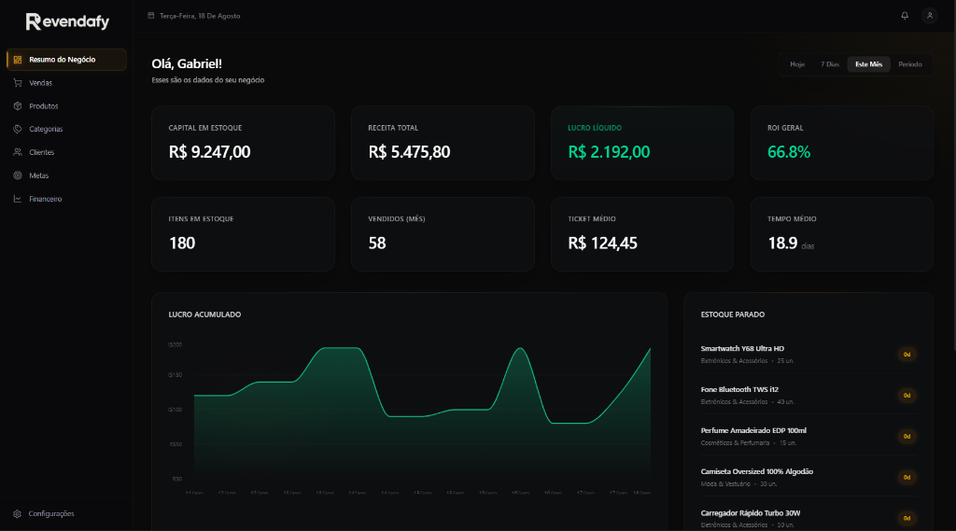Go to Metas page

coord(66,175)
